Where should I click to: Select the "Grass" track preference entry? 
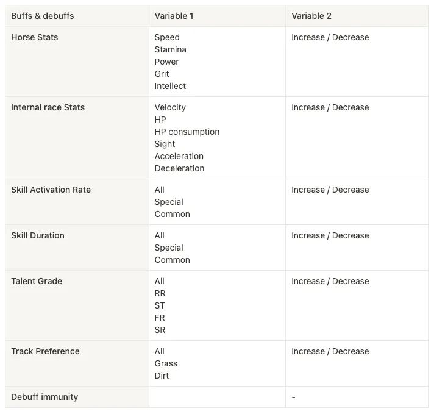(x=166, y=363)
